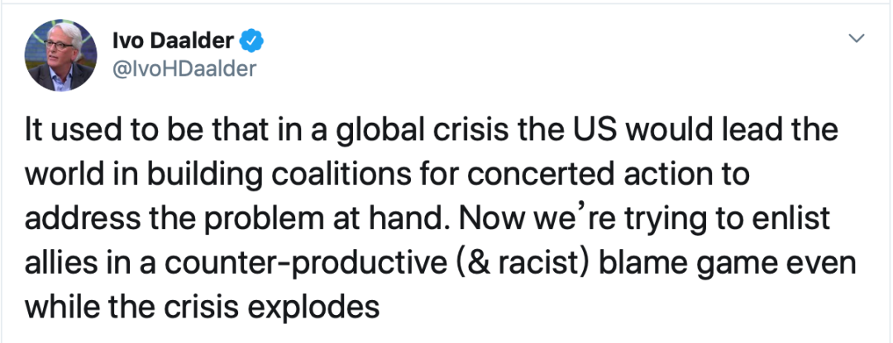
Task: Click the phrase "global crisis" in the tweet
Action: click(x=440, y=134)
